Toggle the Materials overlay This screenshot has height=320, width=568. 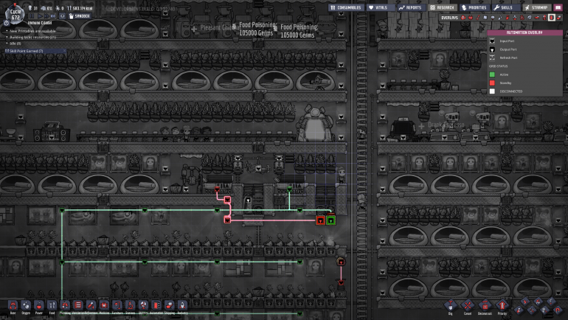tap(485, 18)
